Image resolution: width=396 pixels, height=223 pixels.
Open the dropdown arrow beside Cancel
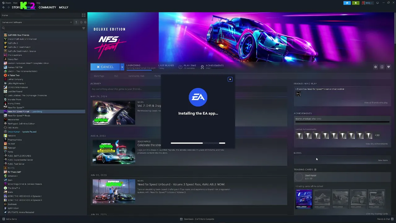pos(122,67)
